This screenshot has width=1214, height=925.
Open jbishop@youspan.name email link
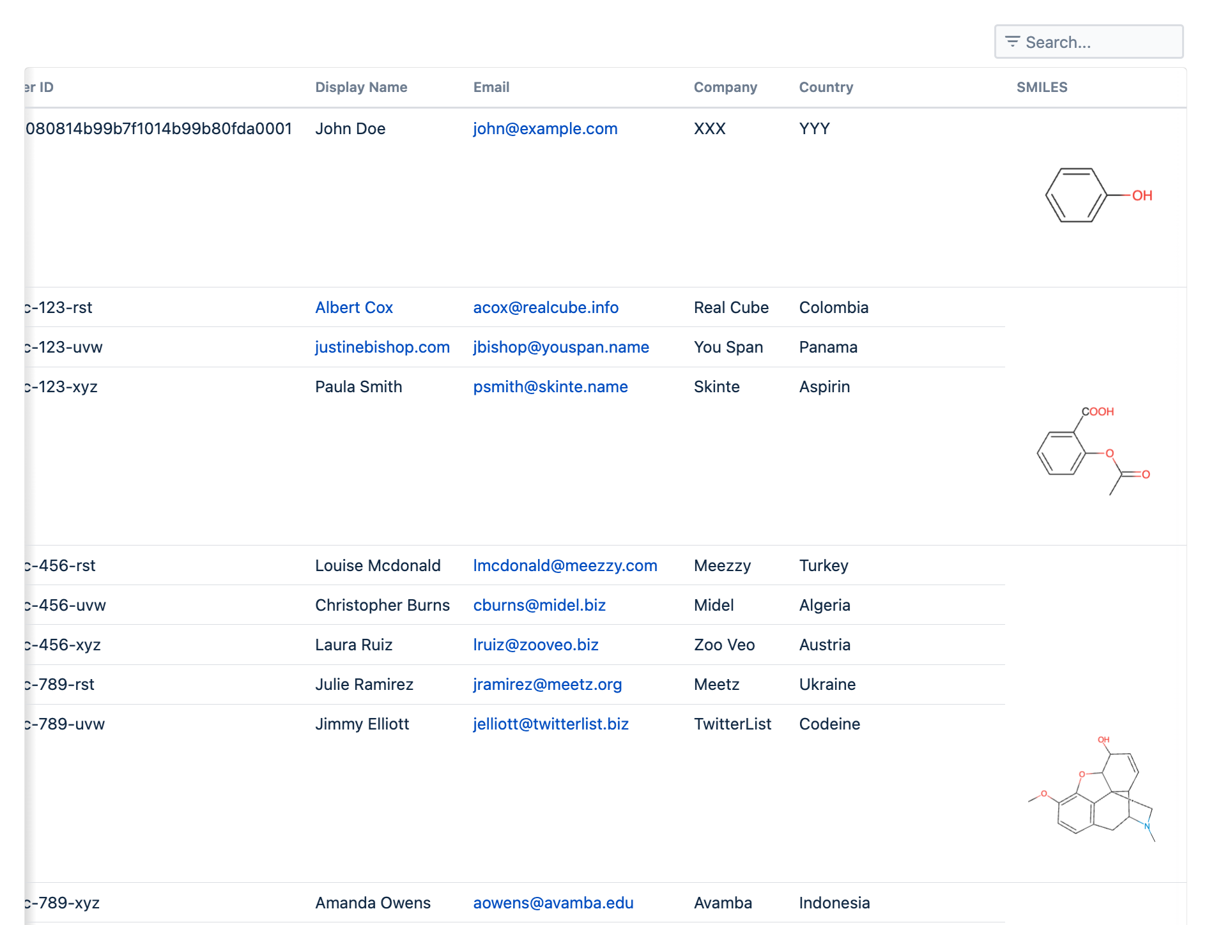560,347
